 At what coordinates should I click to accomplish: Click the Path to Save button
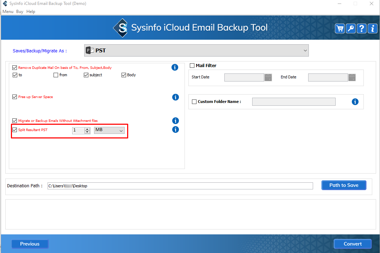(344, 185)
